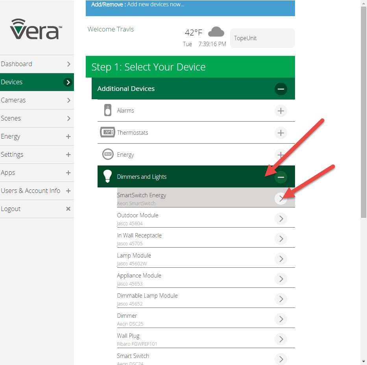Screen dimensions: 367x365
Task: Click plus icon beside Users & Account Info
Action: (68, 191)
